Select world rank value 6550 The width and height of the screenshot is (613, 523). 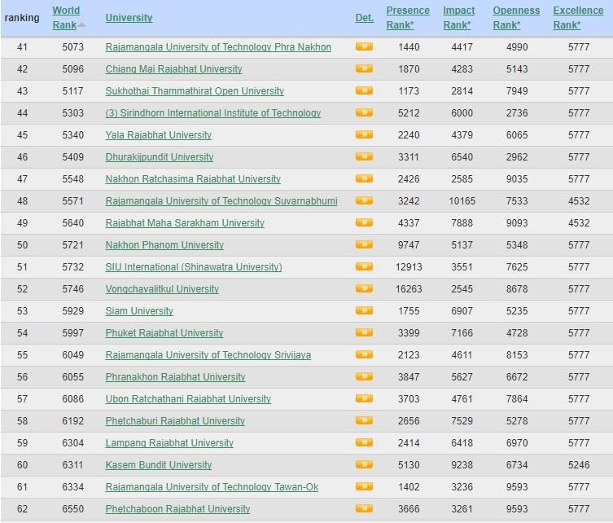(72, 509)
